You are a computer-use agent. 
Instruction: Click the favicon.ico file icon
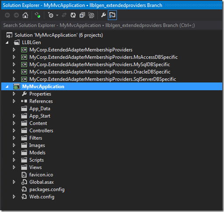pos(24,175)
